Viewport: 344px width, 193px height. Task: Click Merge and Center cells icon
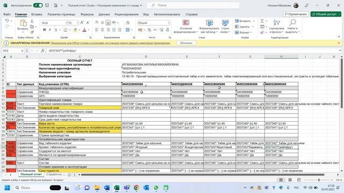[128, 30]
